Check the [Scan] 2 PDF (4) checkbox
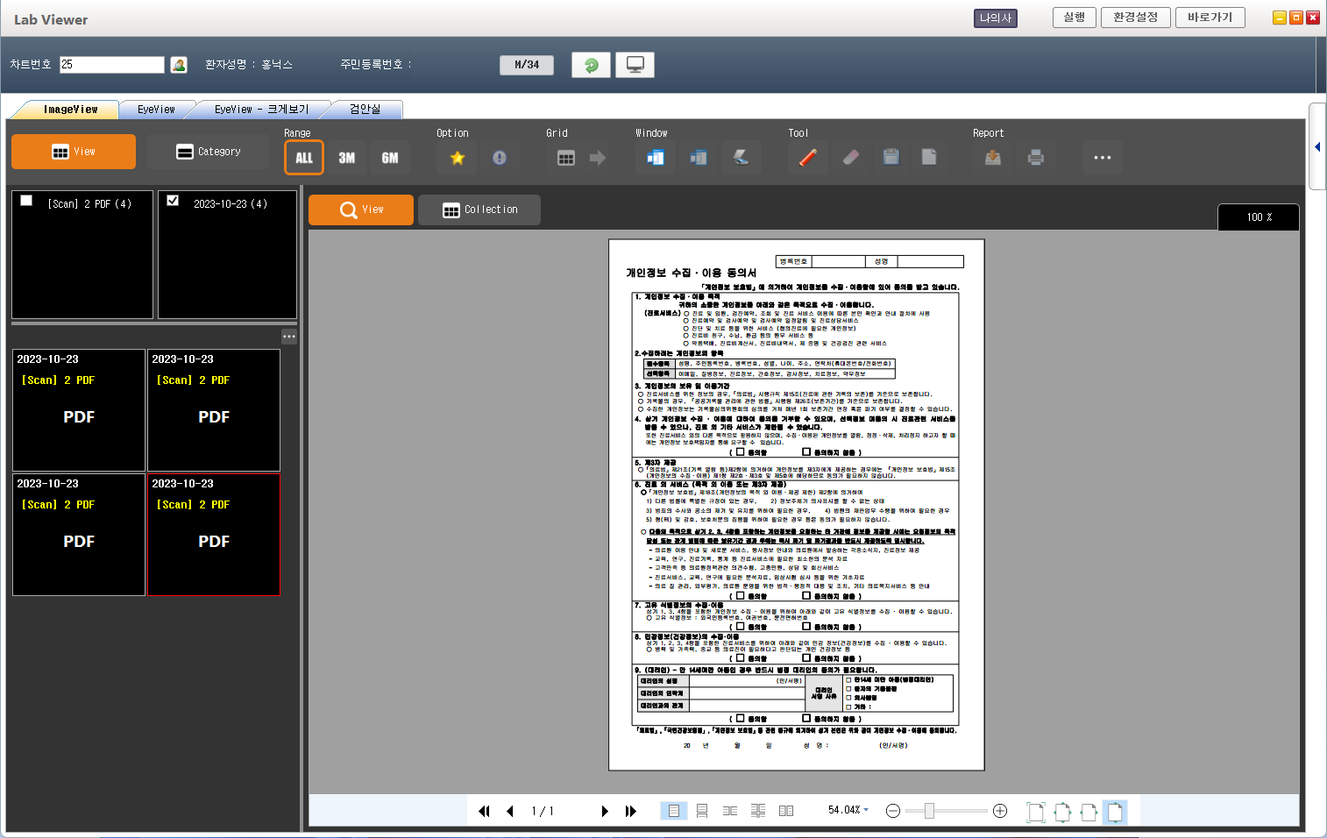The width and height of the screenshot is (1327, 838). click(26, 201)
